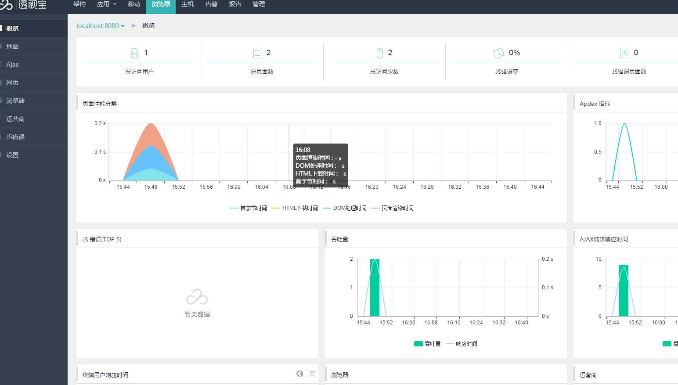Open 地图 in the sidebar
Screen dimensions: 678x385
(34, 47)
